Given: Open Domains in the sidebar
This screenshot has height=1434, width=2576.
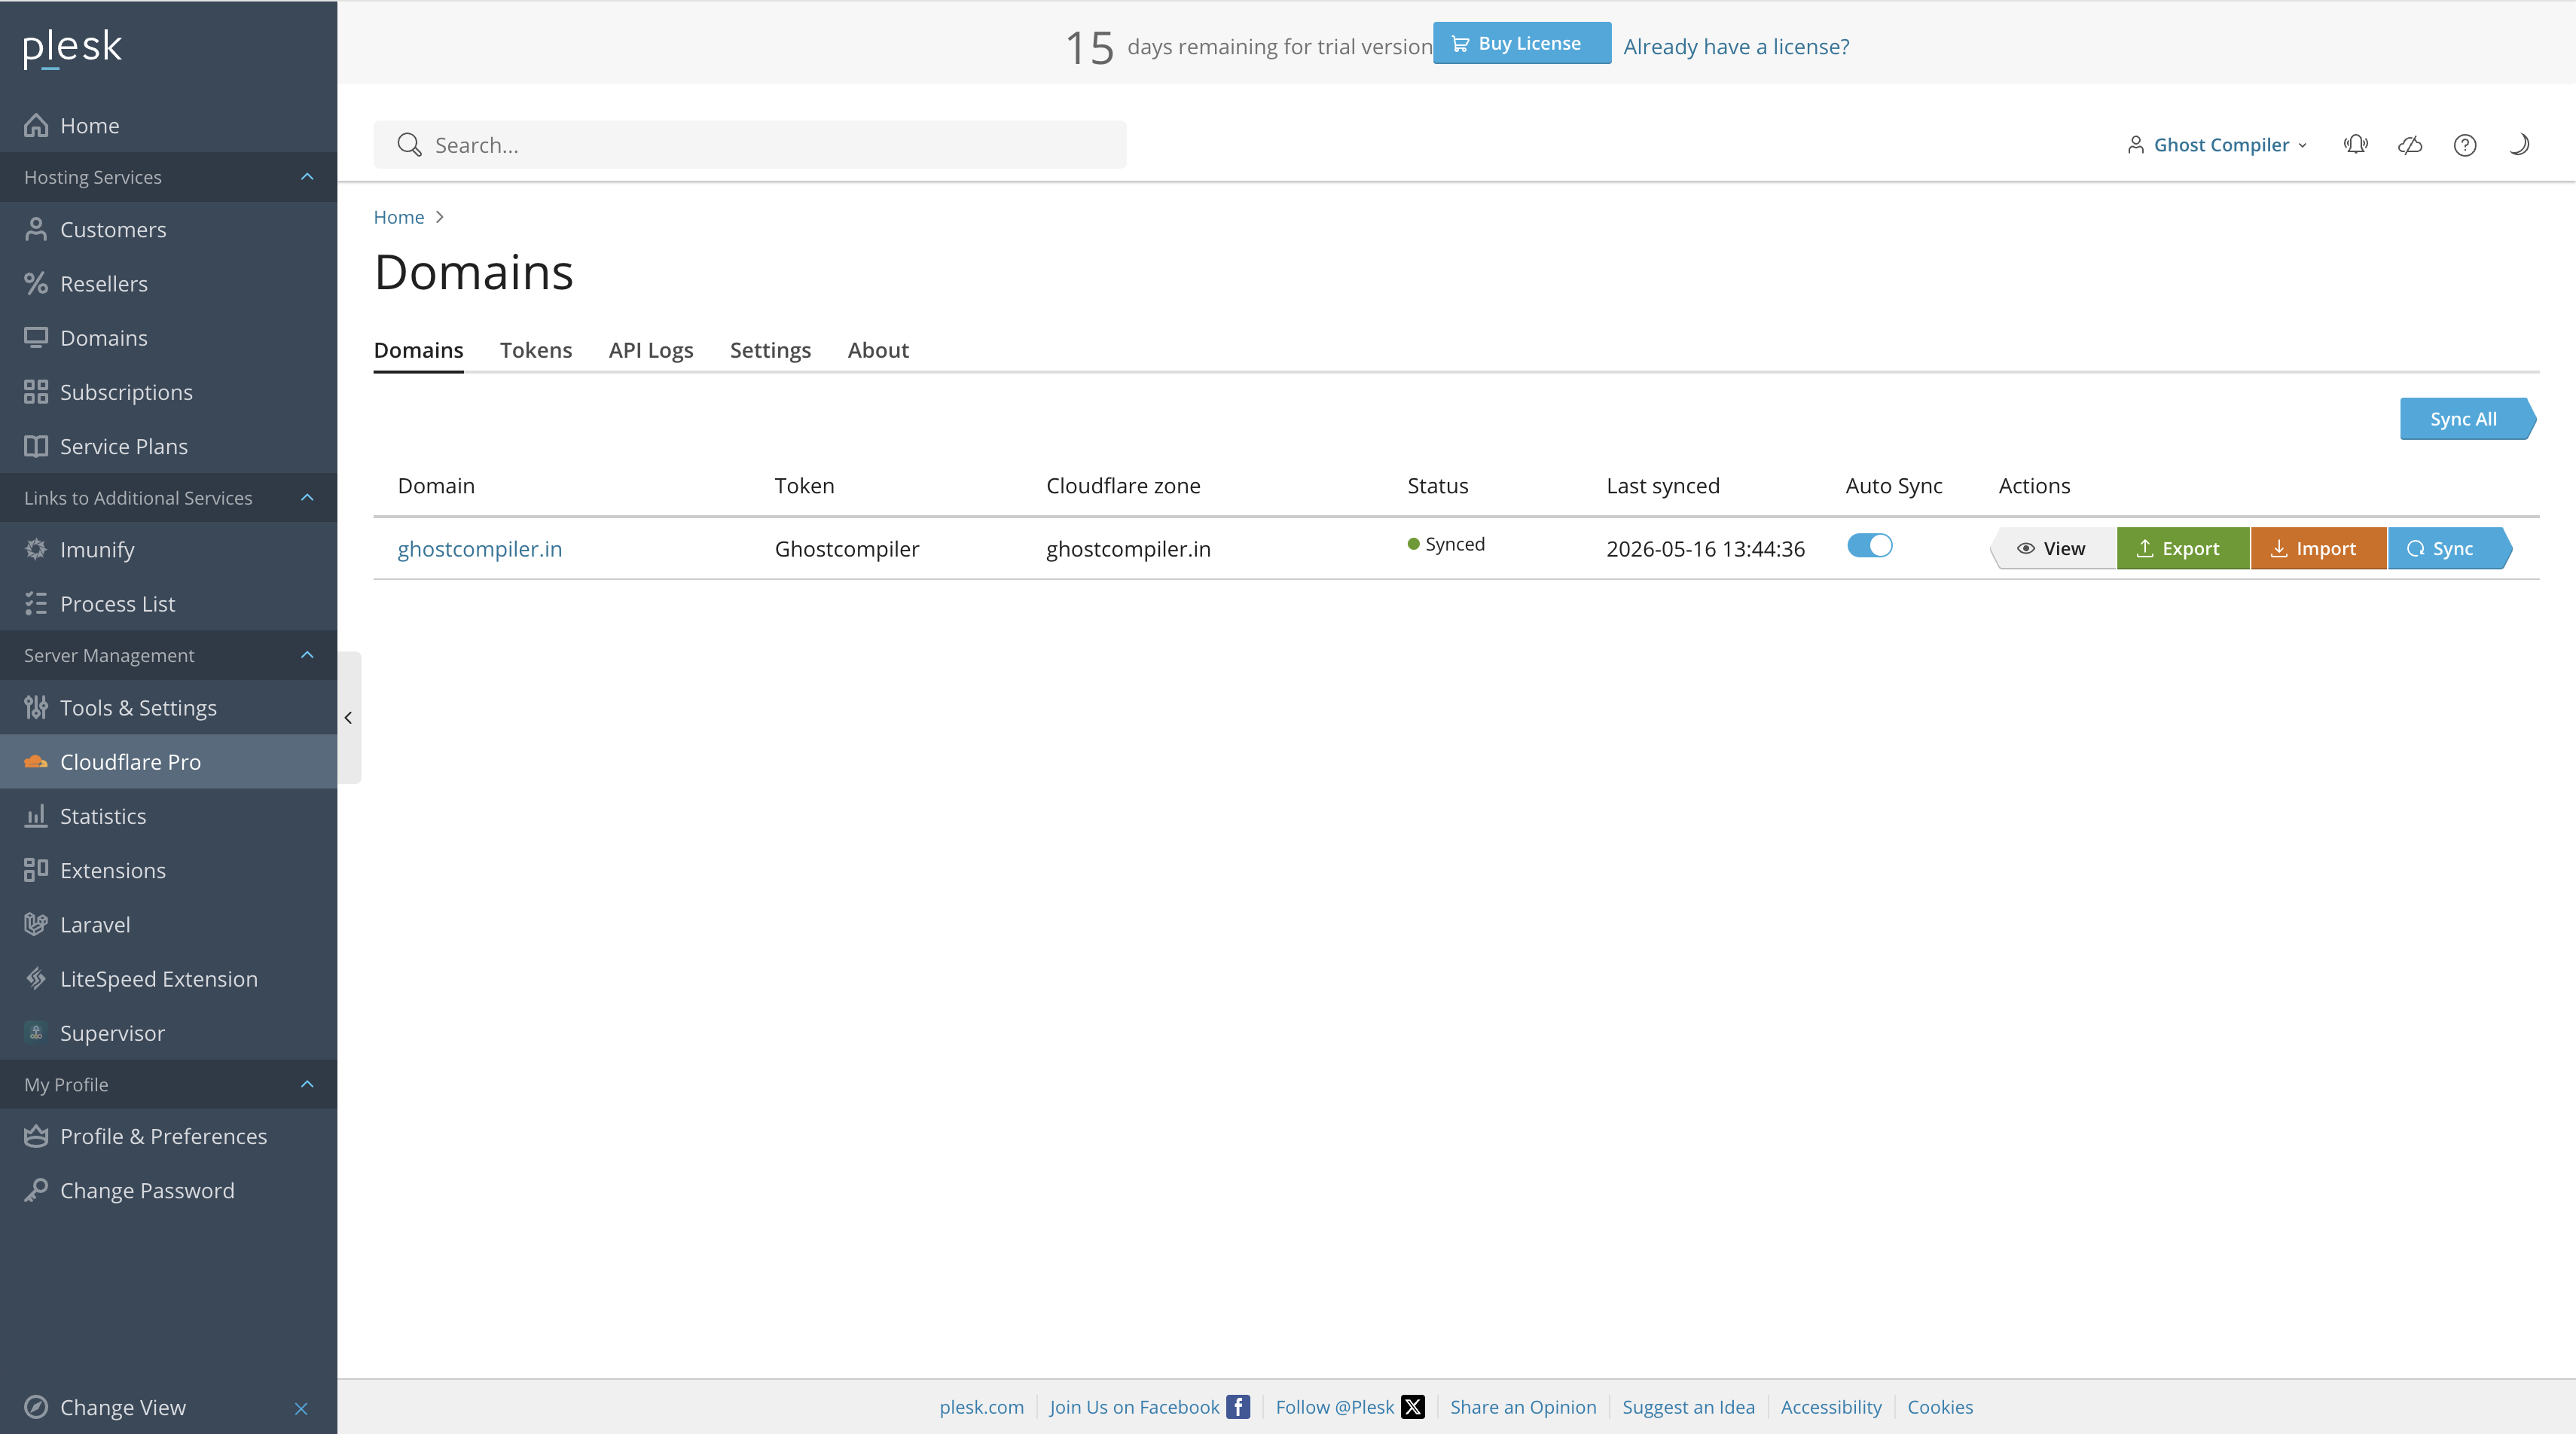Looking at the screenshot, I should click(168, 337).
